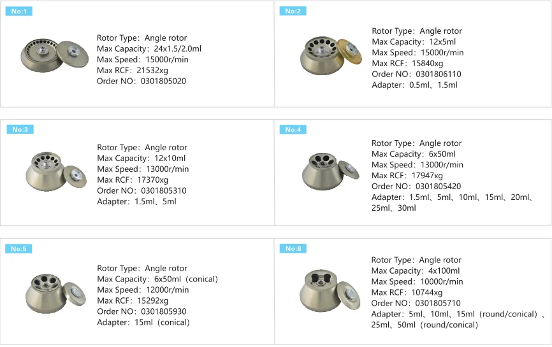Image resolution: width=552 pixels, height=347 pixels.
Task: Open the 12x5ml rotor image
Action: coord(330,55)
